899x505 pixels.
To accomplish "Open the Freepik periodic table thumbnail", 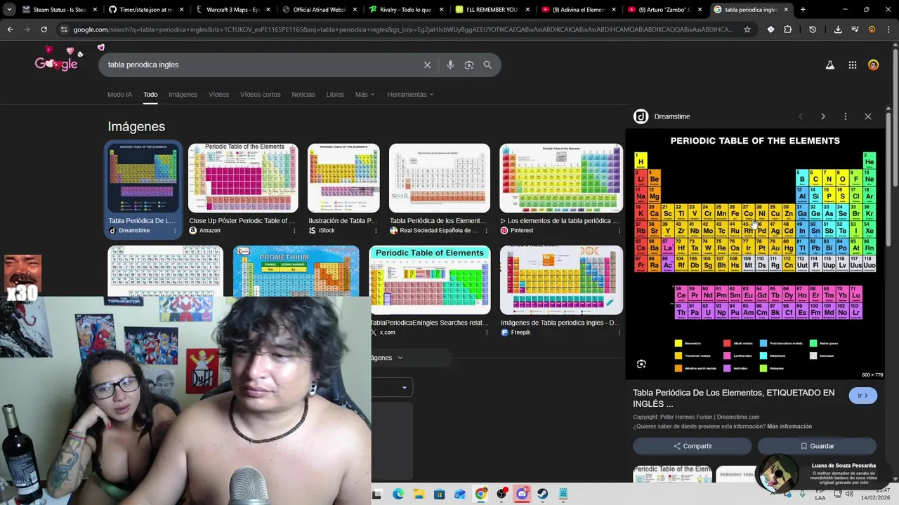I will point(561,280).
